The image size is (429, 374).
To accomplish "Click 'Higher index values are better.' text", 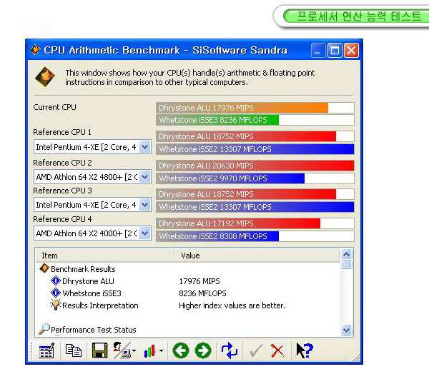I will 232,305.
